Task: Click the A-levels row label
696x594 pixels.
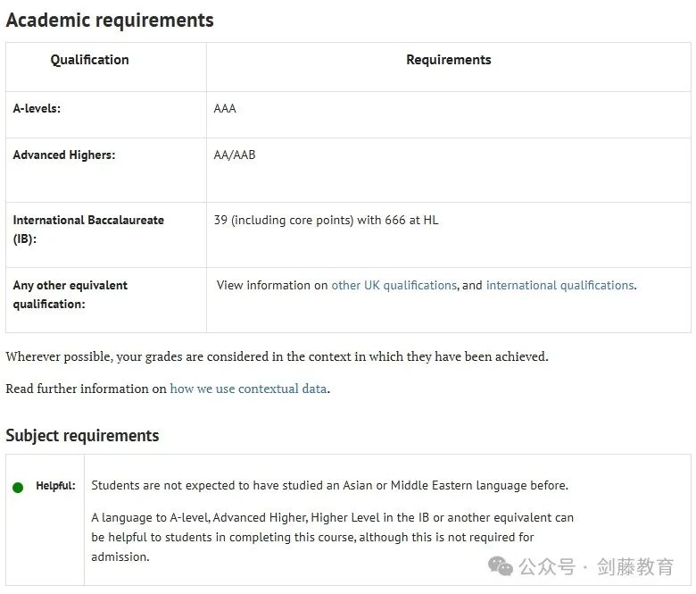Action: point(37,108)
